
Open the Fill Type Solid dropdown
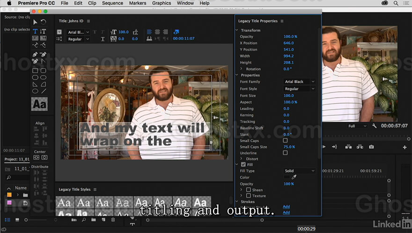[x=299, y=171]
